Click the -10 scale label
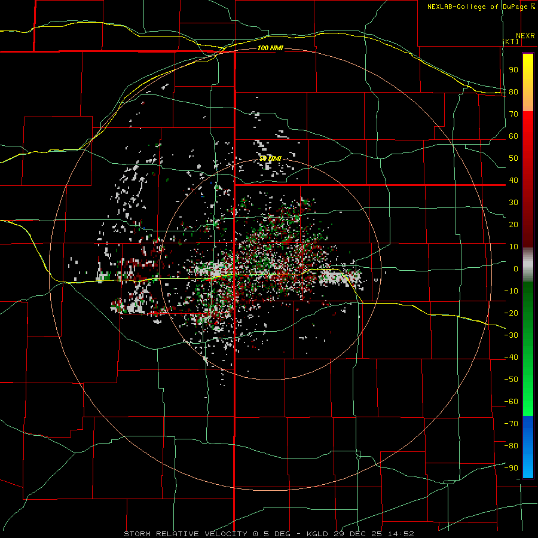The height and width of the screenshot is (538, 538). pos(511,291)
